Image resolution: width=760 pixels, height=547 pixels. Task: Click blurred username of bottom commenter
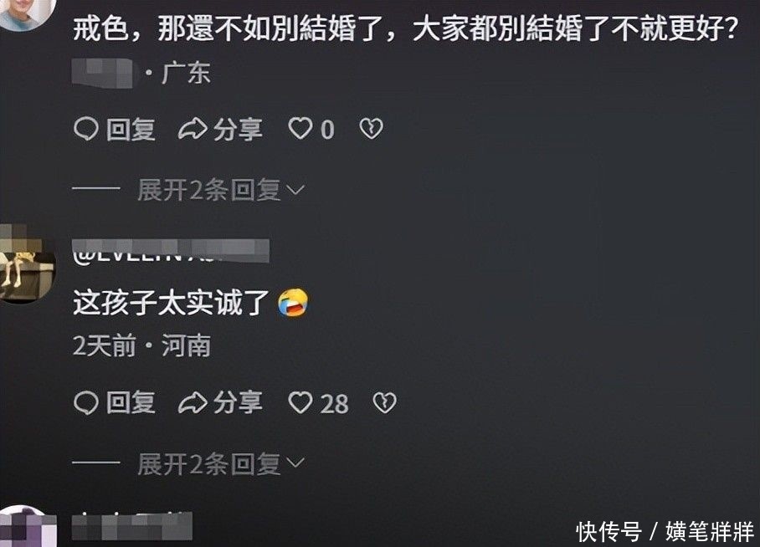pos(132,526)
